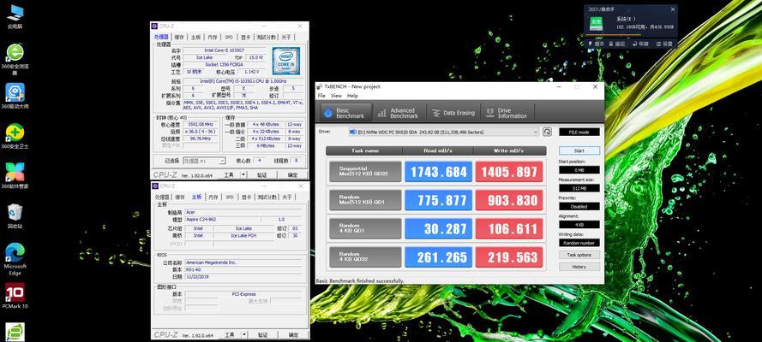Viewport: 762px width, 342px height.
Task: Switch to the Advanced Benchmark tab
Action: click(399, 113)
